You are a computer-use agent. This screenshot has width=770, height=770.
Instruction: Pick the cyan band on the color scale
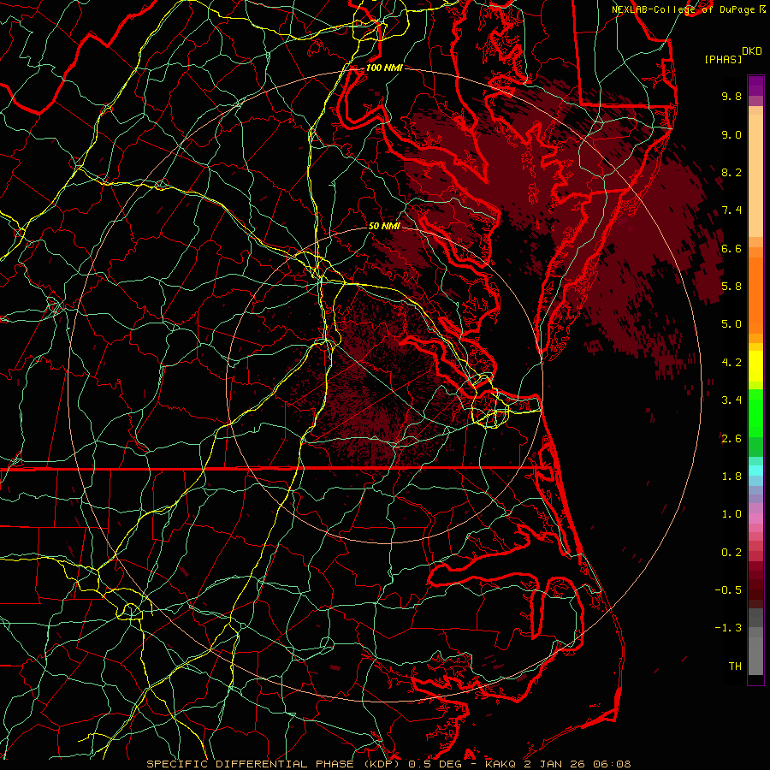coord(755,471)
